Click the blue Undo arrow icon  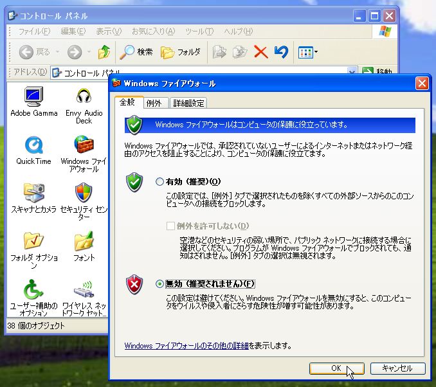click(281, 52)
